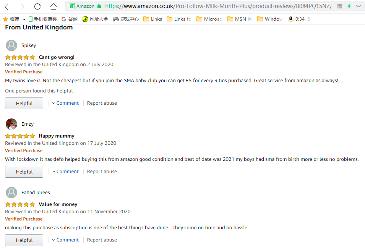Open the Links bookmark folder
The image size is (365, 248).
[152, 19]
